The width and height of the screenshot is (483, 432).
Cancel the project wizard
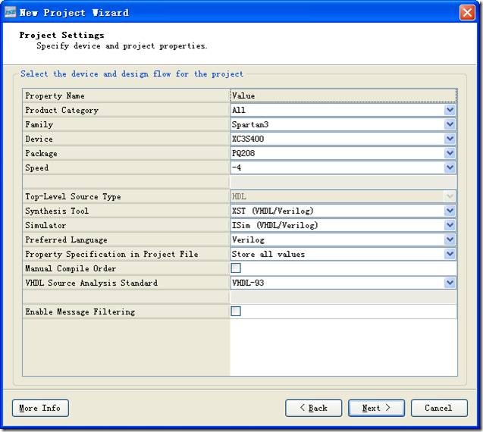438,408
